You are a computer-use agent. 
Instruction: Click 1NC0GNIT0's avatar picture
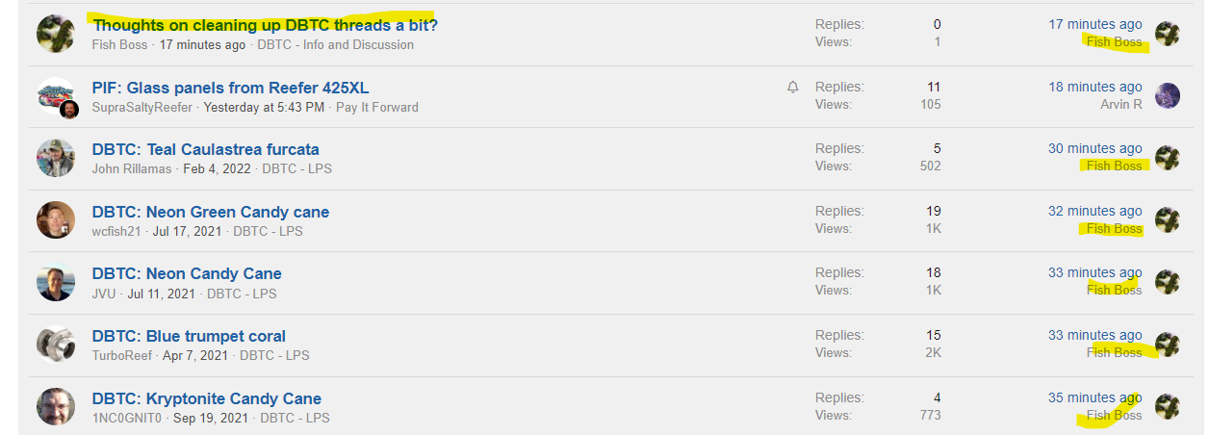tap(55, 407)
